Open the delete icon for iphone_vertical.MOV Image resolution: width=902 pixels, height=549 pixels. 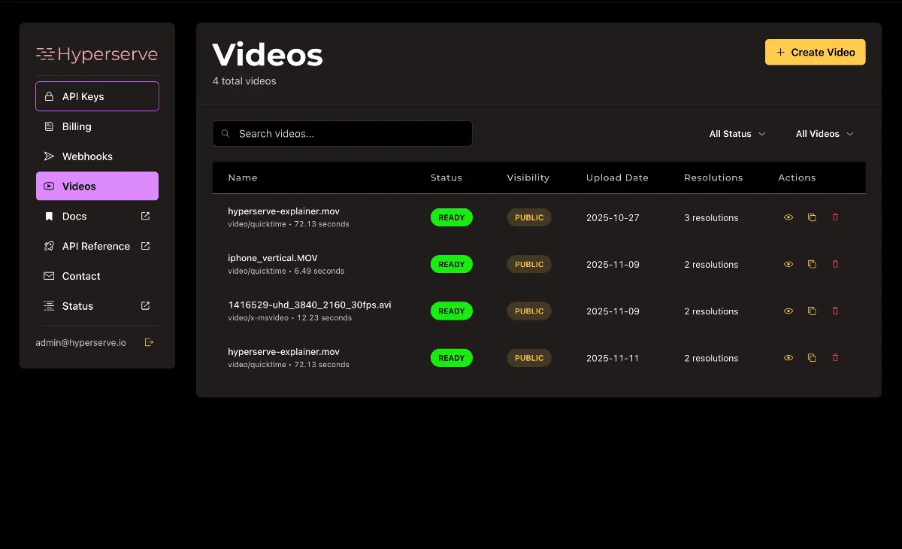coord(835,264)
